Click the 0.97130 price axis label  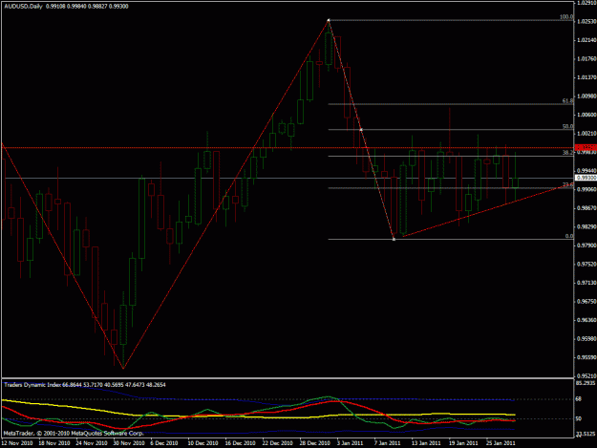pyautogui.click(x=586, y=283)
